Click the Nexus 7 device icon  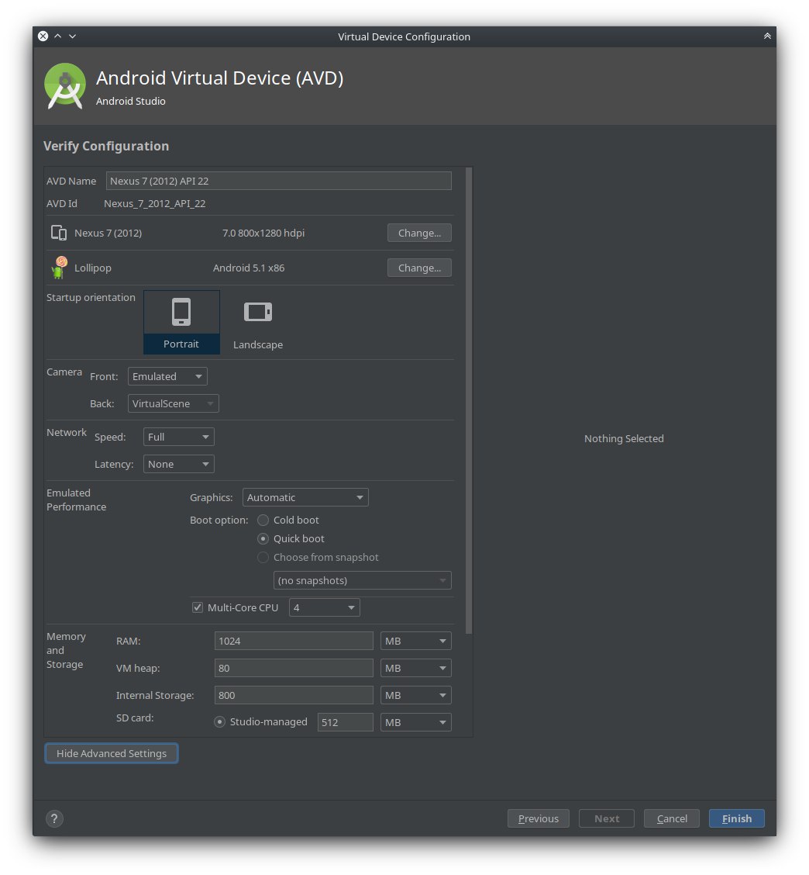(x=59, y=233)
